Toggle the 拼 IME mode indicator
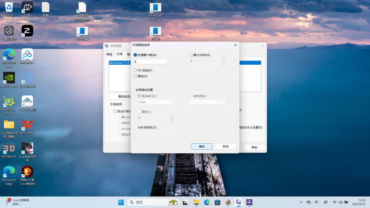Viewport: 370px width, 208px height. coord(326,202)
